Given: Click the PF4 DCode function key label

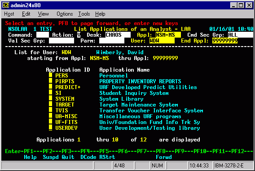Looking at the screenshot, I should click(x=88, y=157).
